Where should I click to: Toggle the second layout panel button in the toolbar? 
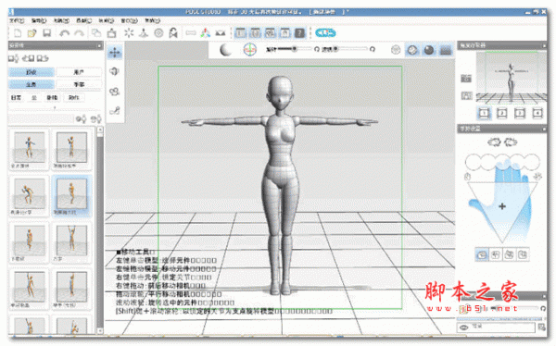(x=255, y=33)
